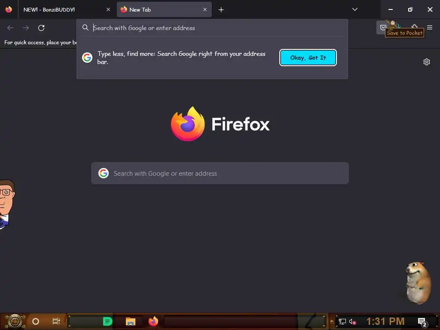Viewport: 440px width, 330px height.
Task: Click the Firefox View icon at tab strip start
Action: [9, 9]
